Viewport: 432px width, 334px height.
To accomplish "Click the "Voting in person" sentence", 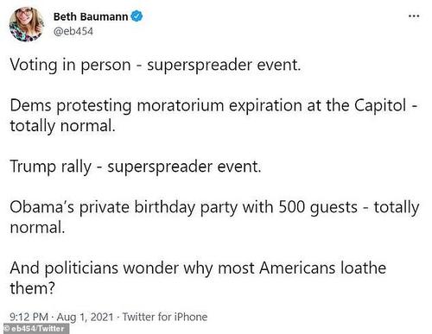I will 156,65.
